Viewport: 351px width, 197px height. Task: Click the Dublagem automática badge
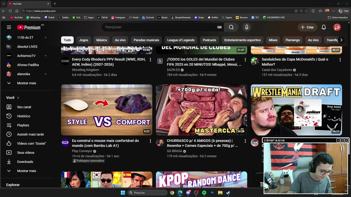(89, 161)
